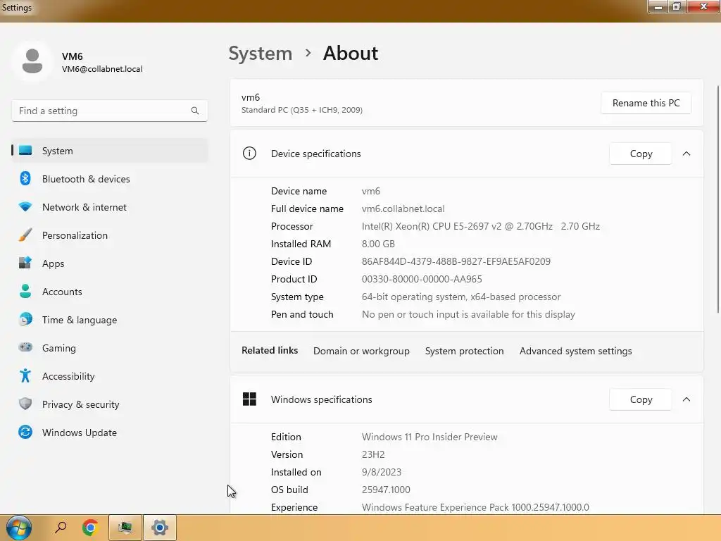
Task: Click the Device specifications info icon
Action: (x=249, y=153)
